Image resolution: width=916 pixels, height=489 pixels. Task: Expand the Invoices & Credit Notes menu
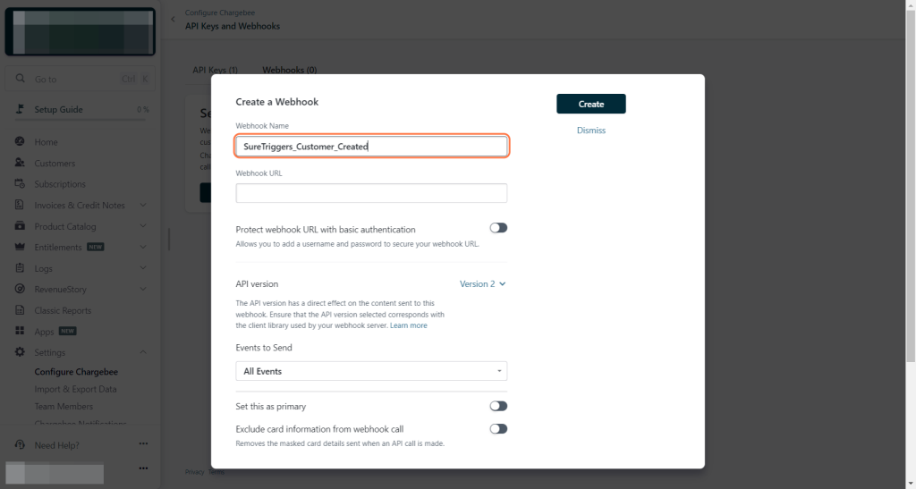pos(143,206)
